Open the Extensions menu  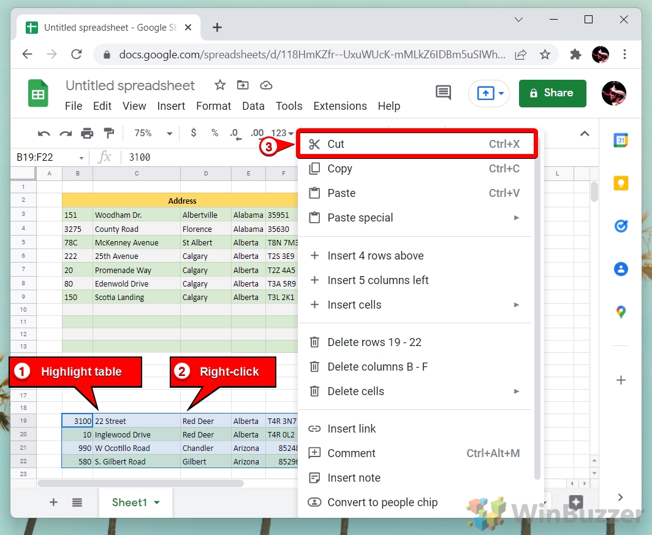coord(340,106)
